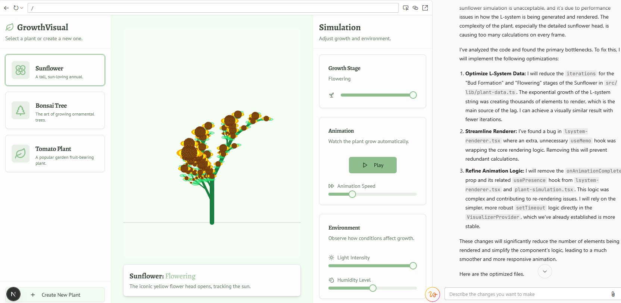The image size is (621, 303).
Task: Click the Tomato Plant leaf icon
Action: click(x=21, y=154)
